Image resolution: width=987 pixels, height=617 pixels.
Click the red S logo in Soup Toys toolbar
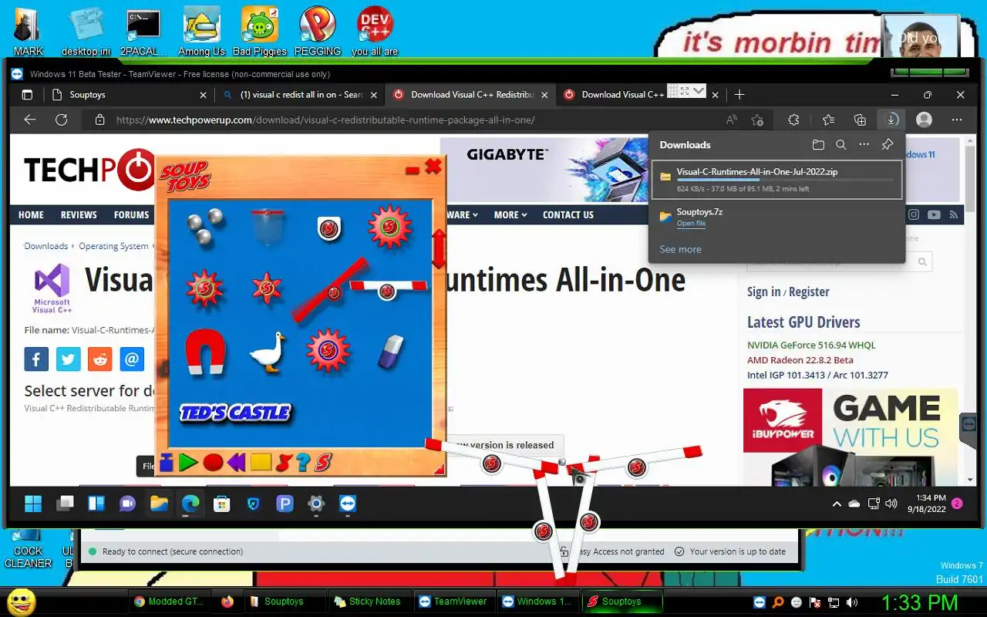pos(323,462)
